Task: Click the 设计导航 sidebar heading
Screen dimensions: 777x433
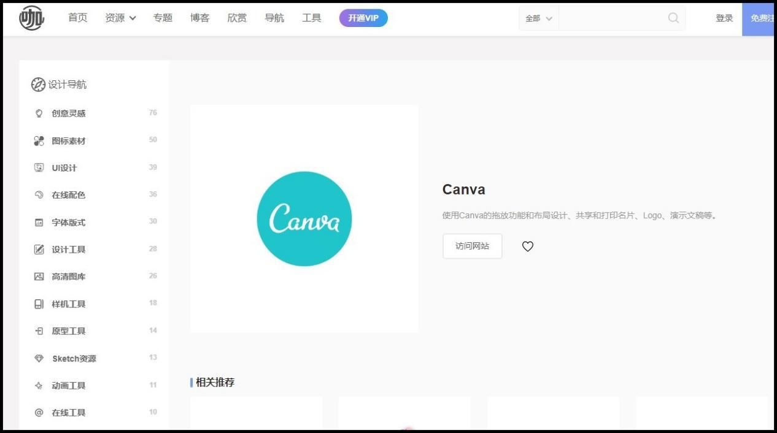Action: [x=68, y=85]
